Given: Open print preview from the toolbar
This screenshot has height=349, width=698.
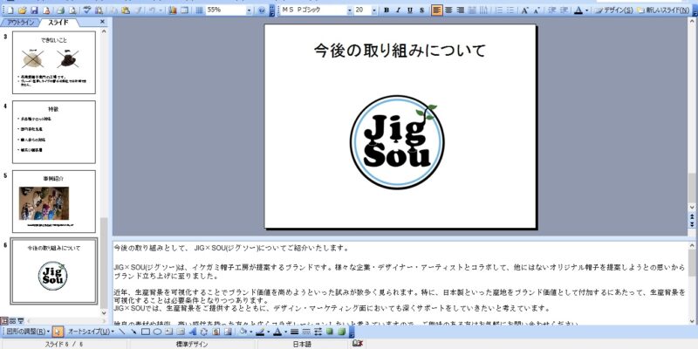Looking at the screenshot, I should pyautogui.click(x=72, y=10).
